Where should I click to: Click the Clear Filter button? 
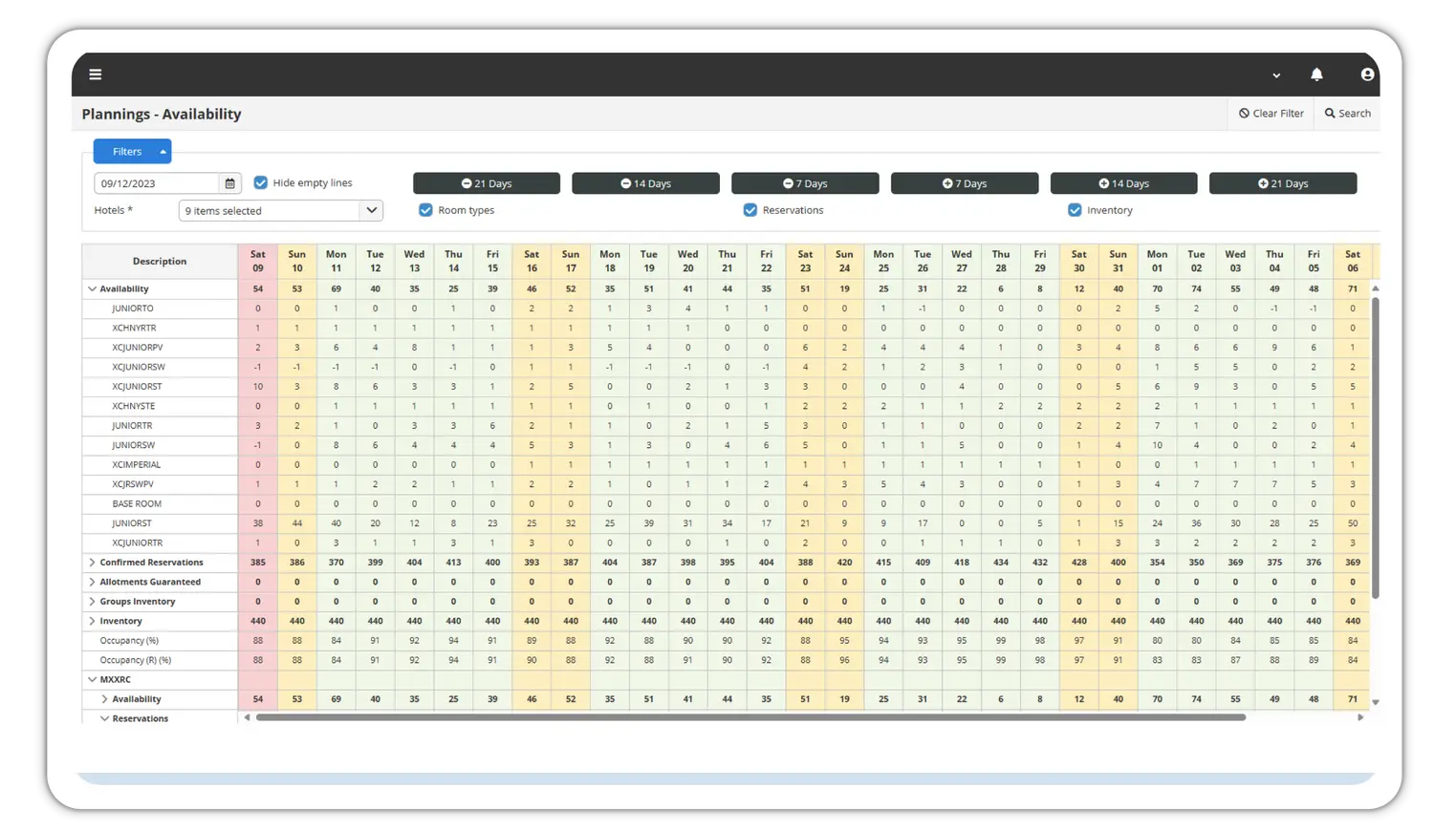(1271, 114)
